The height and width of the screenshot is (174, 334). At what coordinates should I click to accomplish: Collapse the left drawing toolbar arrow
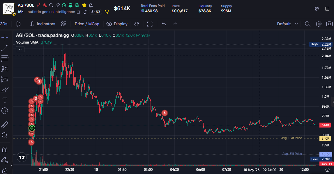pyautogui.click(x=12, y=165)
